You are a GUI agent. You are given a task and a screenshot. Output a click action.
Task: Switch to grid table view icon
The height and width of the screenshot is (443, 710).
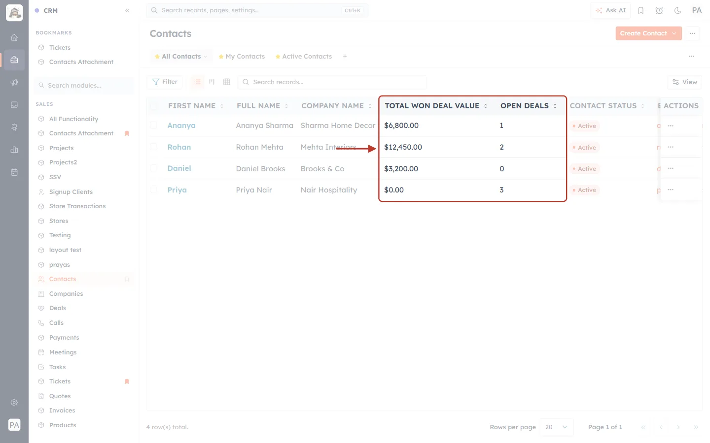coord(227,82)
